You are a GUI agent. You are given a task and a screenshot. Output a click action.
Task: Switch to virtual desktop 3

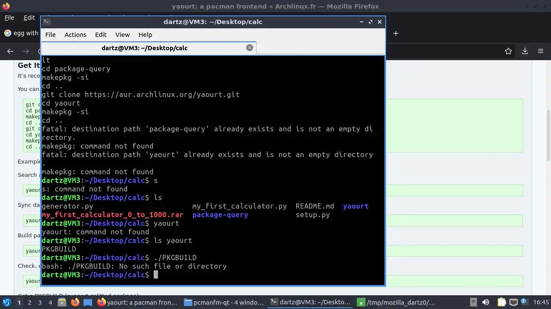[40, 303]
